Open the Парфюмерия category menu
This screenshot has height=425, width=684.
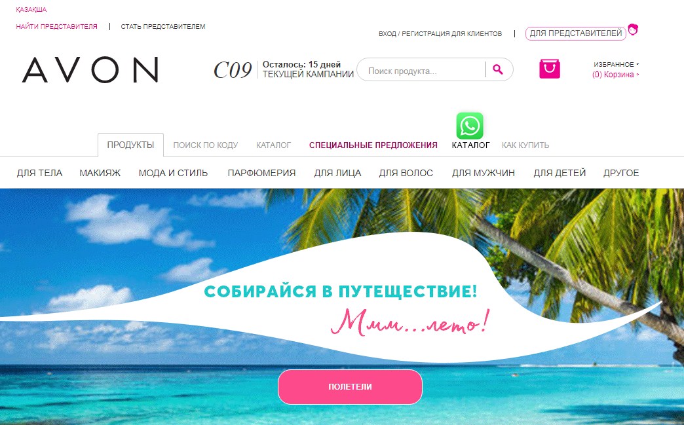(x=261, y=173)
